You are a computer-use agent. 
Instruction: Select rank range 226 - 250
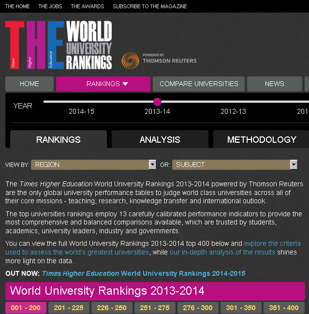(112, 308)
